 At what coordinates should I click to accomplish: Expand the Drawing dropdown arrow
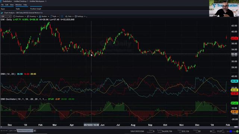click(37, 16)
